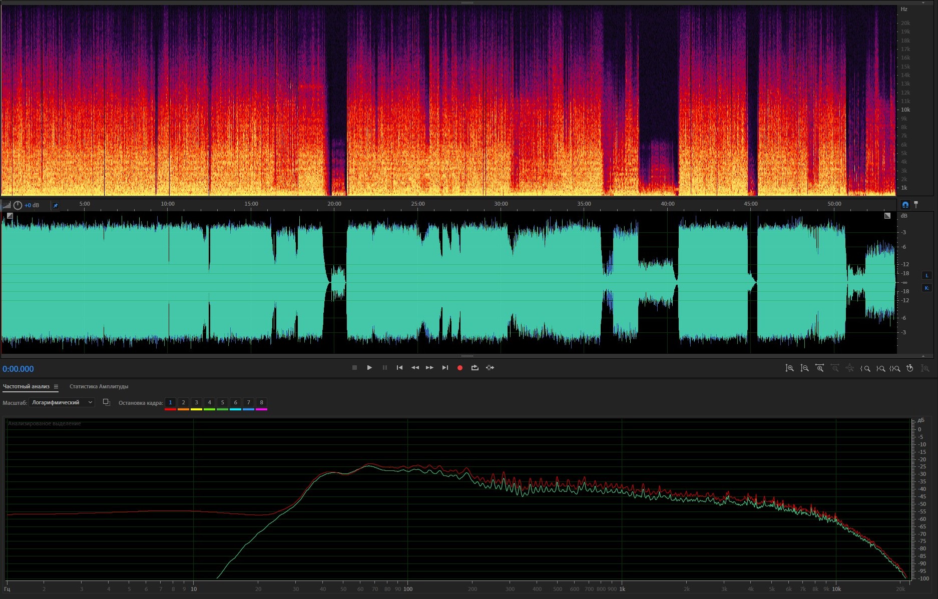The width and height of the screenshot is (938, 599).
Task: Enable hold frame 8 button
Action: [x=261, y=403]
